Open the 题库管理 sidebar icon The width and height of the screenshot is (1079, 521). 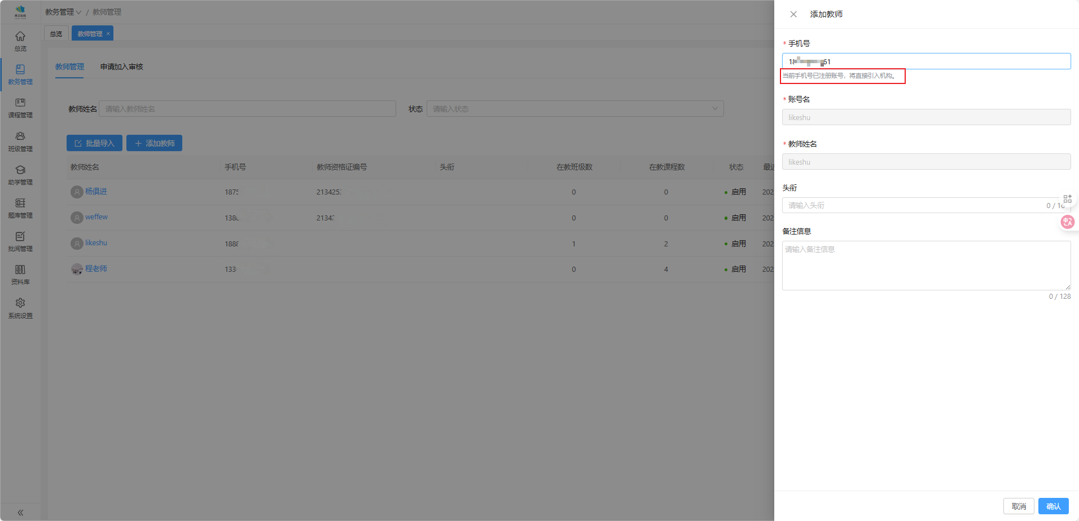pos(20,208)
